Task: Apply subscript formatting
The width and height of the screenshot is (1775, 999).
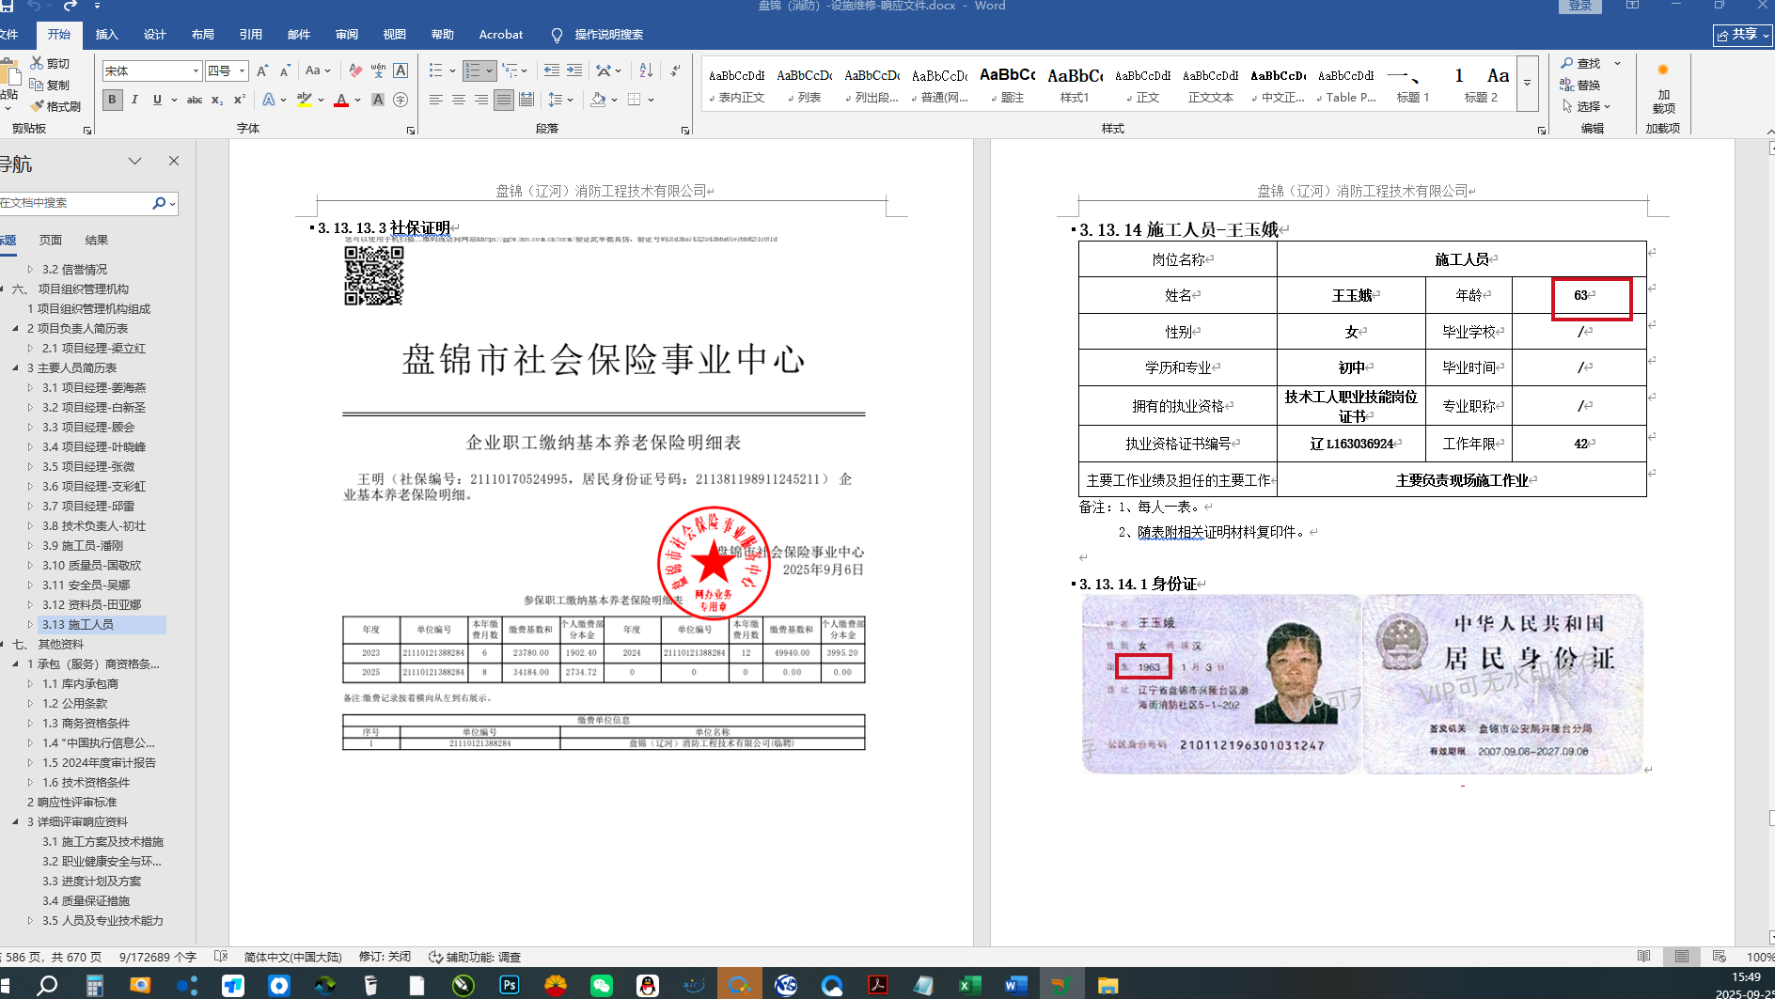Action: point(217,100)
